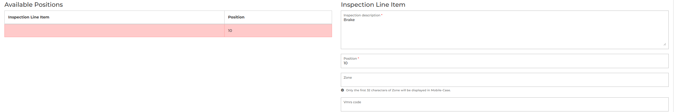
Task: Click the Inspection Line Item form heading
Action: point(373,5)
